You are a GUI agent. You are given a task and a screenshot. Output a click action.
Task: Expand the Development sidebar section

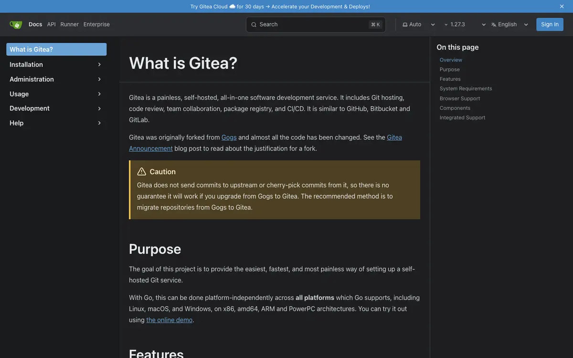click(99, 108)
